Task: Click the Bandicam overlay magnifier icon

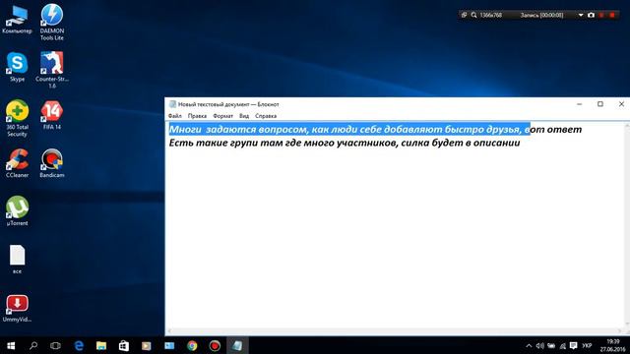Action: (x=474, y=15)
